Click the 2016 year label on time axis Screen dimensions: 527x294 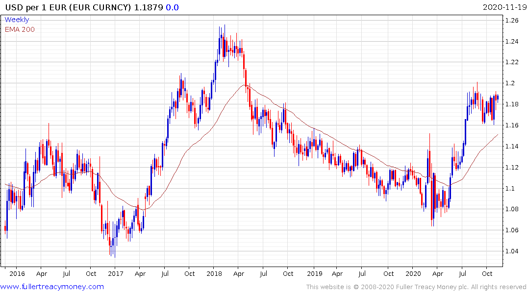[x=17, y=273]
